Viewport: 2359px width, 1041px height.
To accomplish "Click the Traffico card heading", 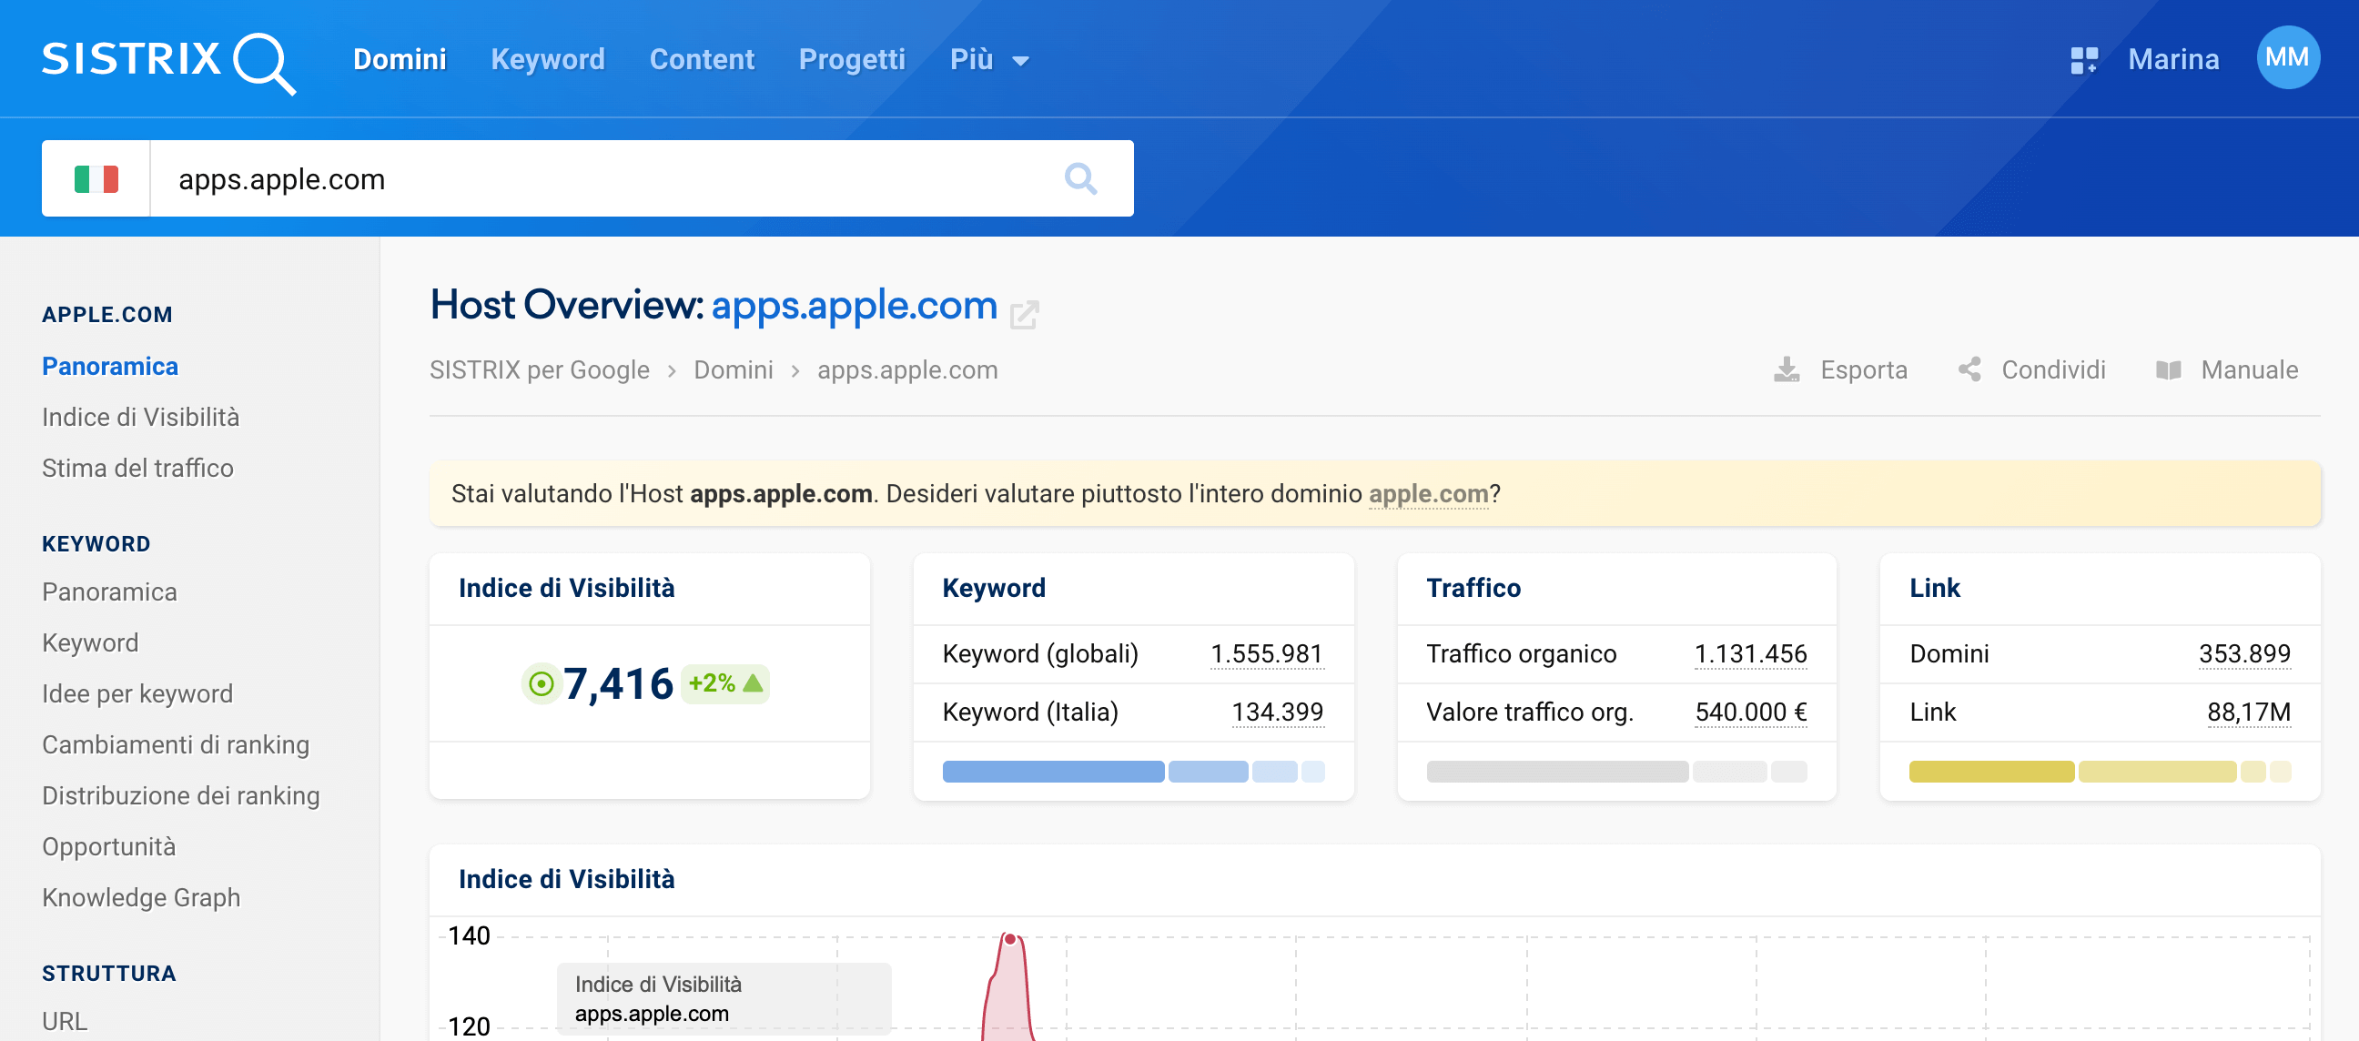I will [x=1473, y=588].
